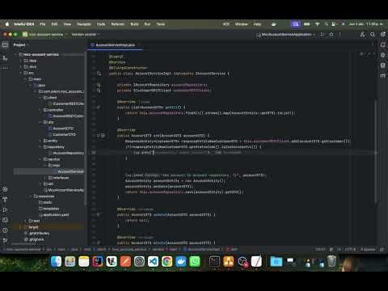Open the Build hammer tool window

[x=5, y=200]
